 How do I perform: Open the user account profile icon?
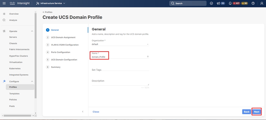(262, 3)
